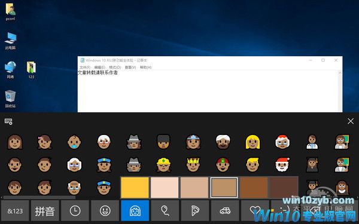This screenshot has height=224, width=359.
Task: Insert the woman teacher with chalkboard emoji
Action: pos(342,142)
